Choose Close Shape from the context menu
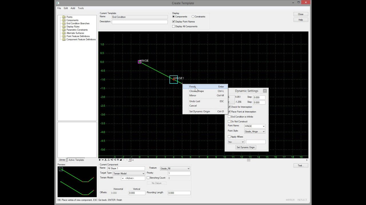Image resolution: width=366 pixels, height=205 pixels. click(x=205, y=91)
